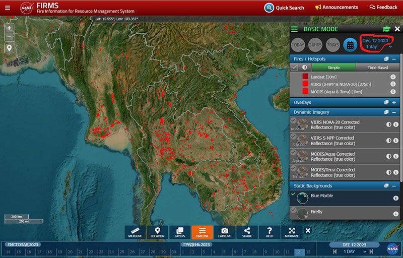
Task: Open the green Basic Mode menu icon
Action: tap(294, 29)
